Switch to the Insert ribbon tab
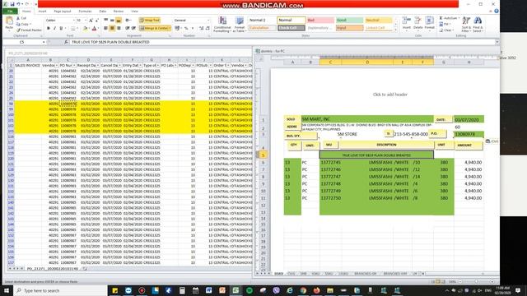This screenshot has width=527, height=296. (42, 11)
